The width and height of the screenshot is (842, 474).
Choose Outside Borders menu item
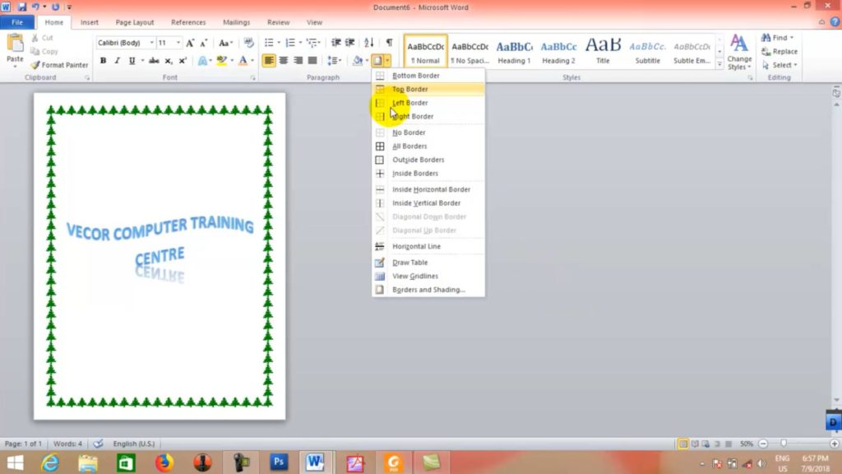tap(428, 160)
